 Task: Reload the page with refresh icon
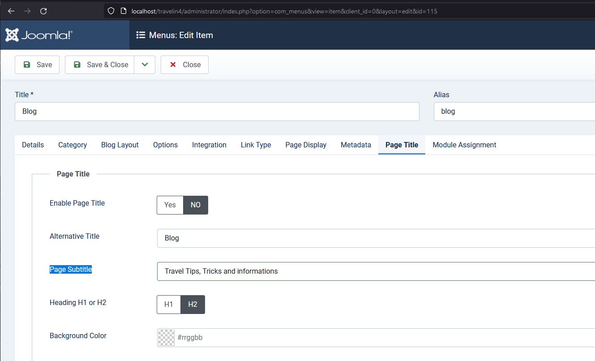tap(43, 11)
